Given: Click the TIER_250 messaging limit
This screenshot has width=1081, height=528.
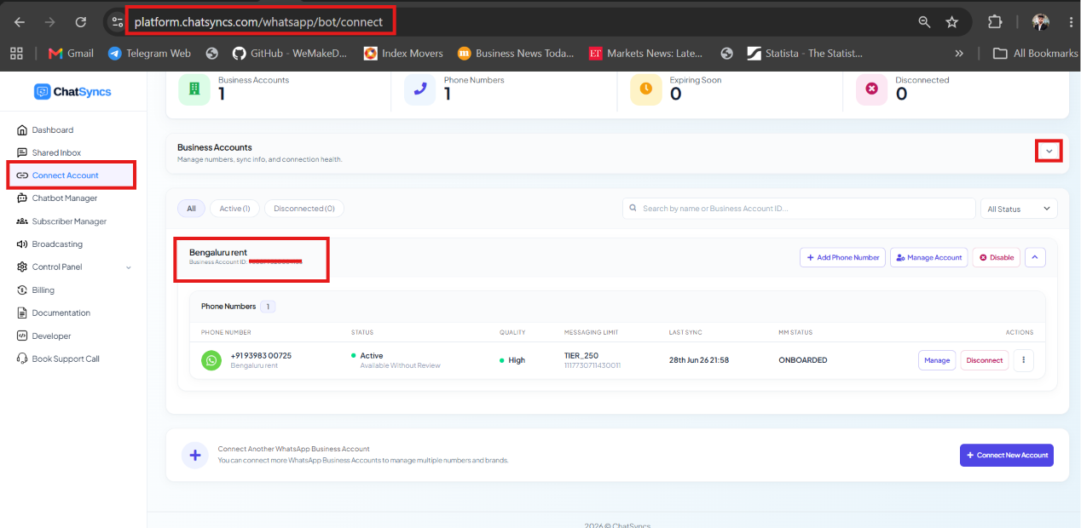Looking at the screenshot, I should coord(581,355).
